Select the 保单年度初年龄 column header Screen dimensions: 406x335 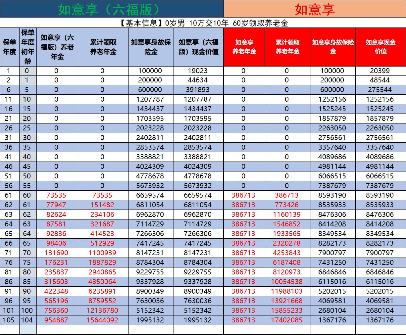(x=28, y=47)
